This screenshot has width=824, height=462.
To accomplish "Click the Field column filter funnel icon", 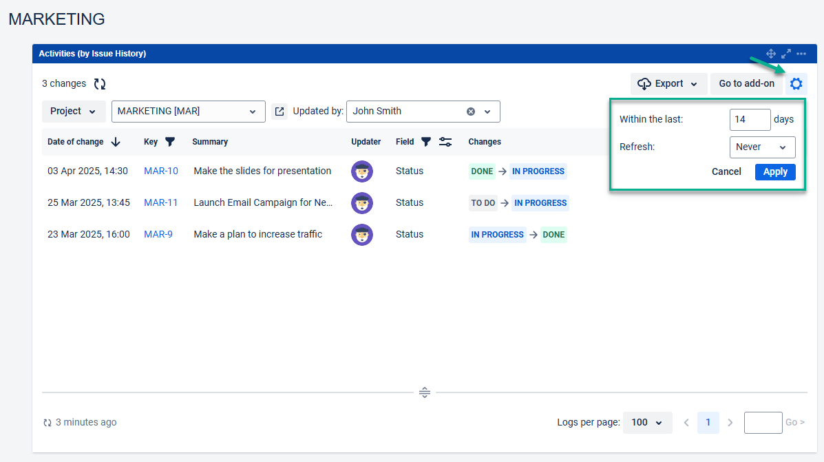I will pos(426,142).
